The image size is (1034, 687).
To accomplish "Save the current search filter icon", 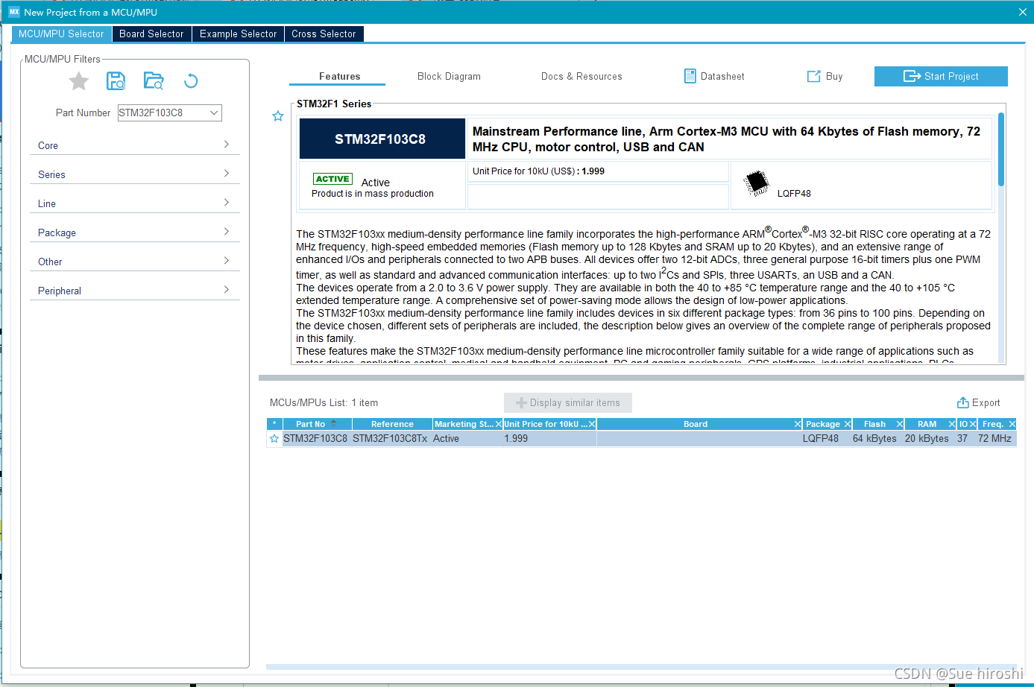I will (x=116, y=81).
